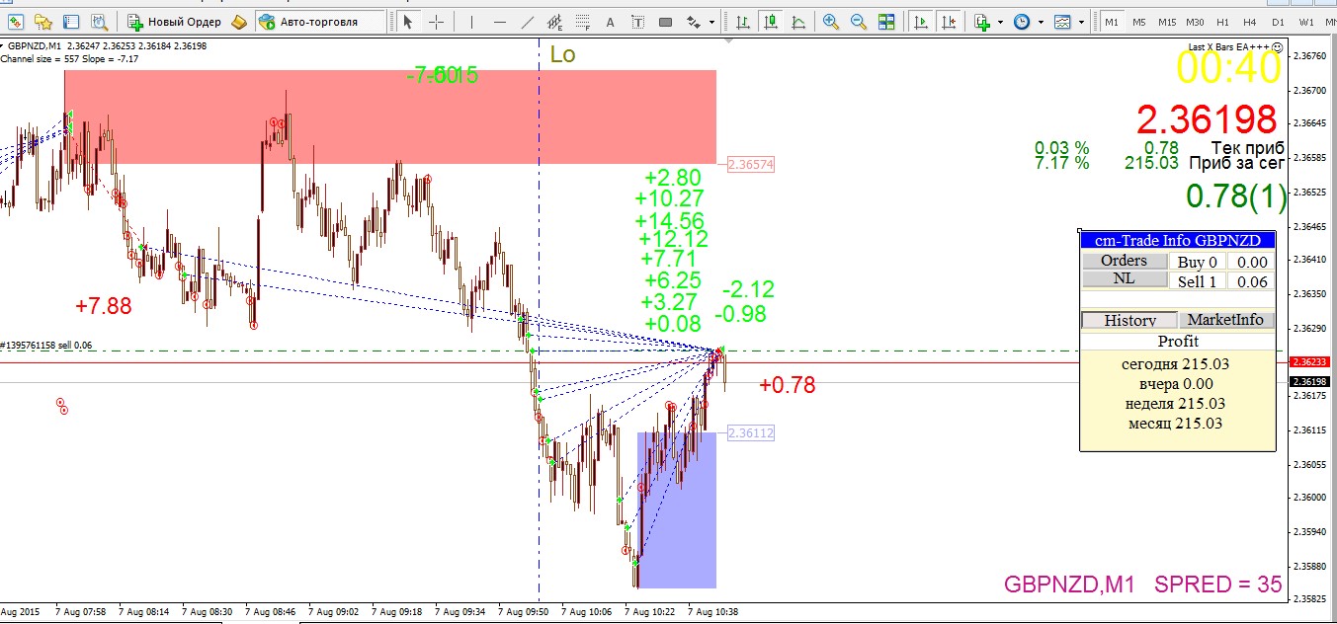Switch chart to candlestick mode
Viewport: 1337px width, 624px height.
point(770,21)
